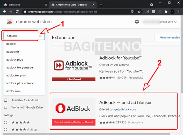Image resolution: width=183 pixels, height=135 pixels.
Task: Check Works with Google Drive option
Action: click(6, 107)
